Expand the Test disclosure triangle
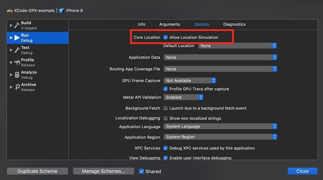Viewport: 323px width, 180px height. click(11, 50)
